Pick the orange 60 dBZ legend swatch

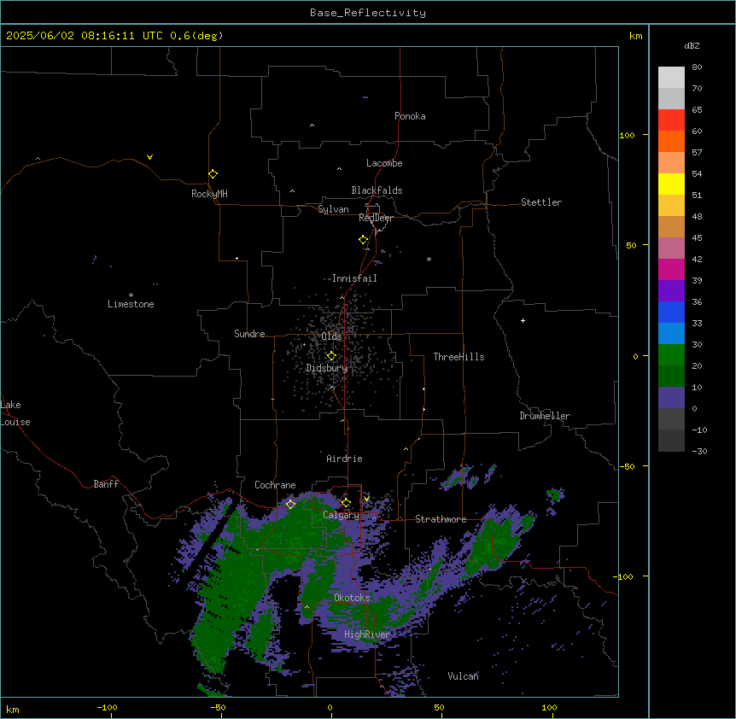(x=671, y=141)
